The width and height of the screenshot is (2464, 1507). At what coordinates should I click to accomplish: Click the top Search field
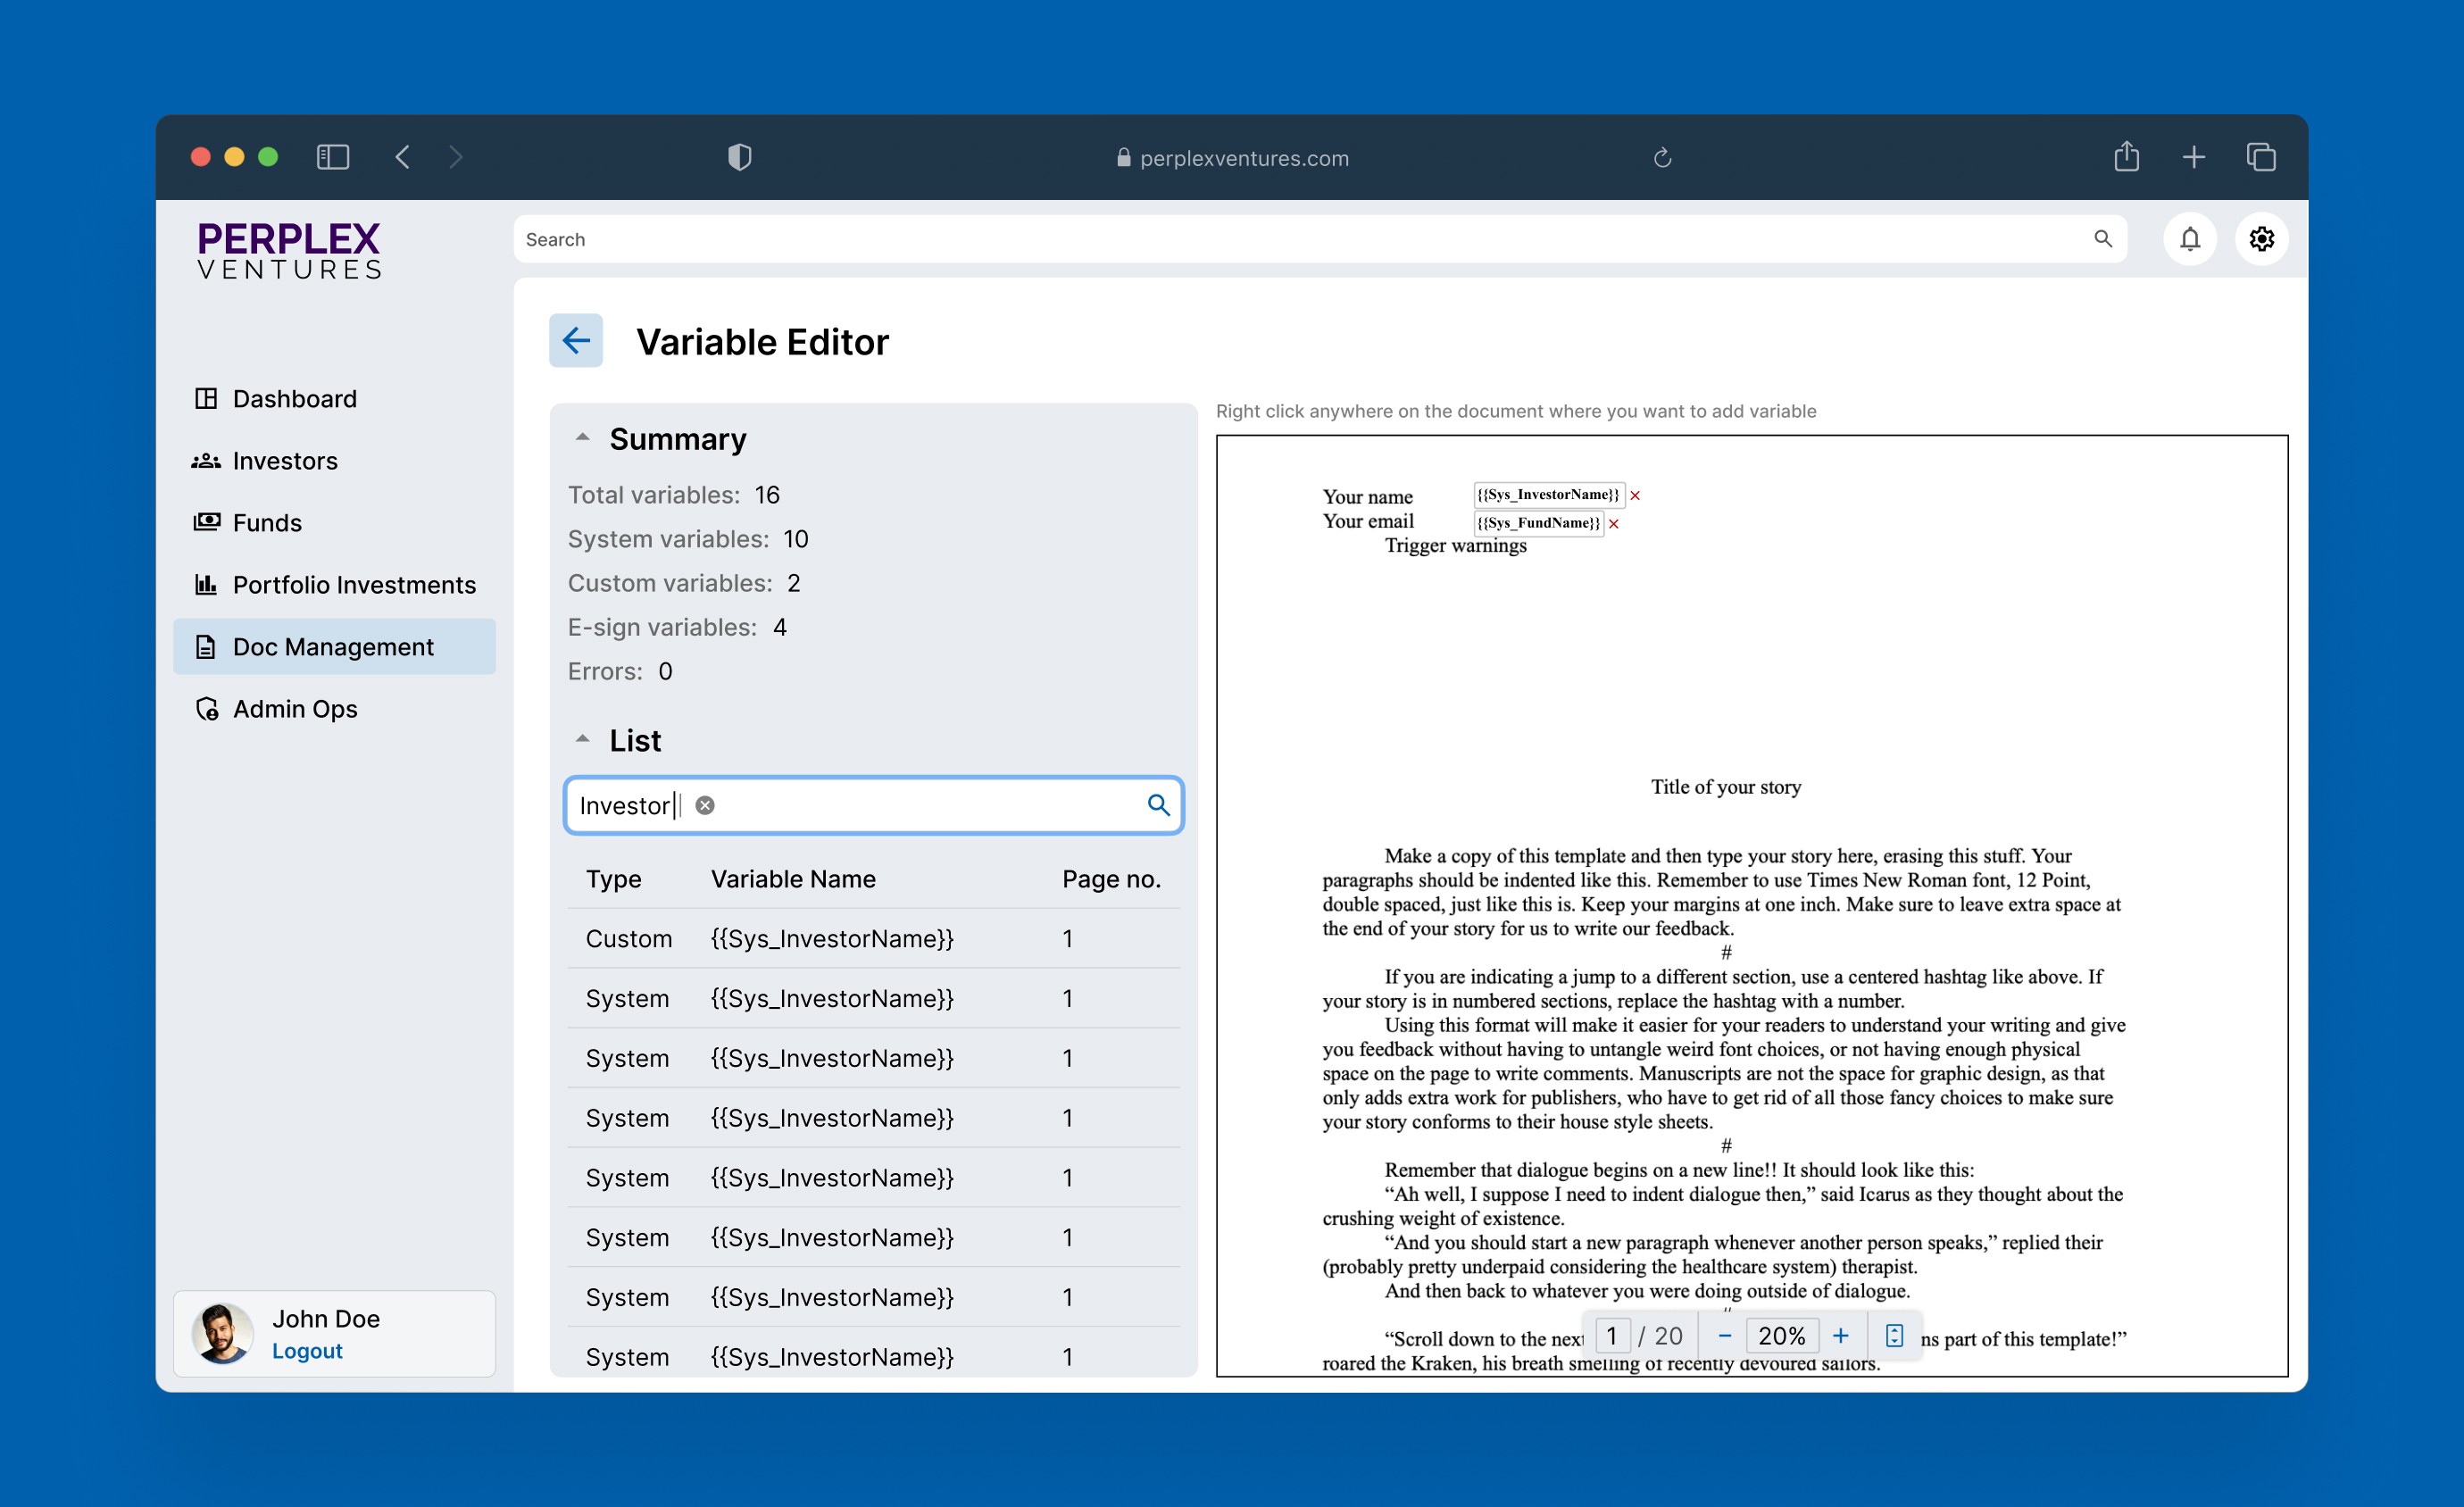pos(1300,240)
